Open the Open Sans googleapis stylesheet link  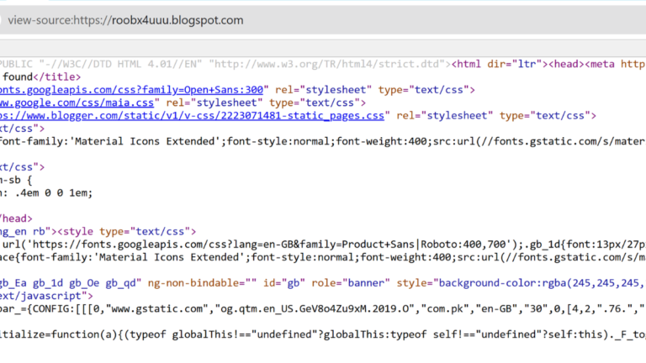[133, 89]
